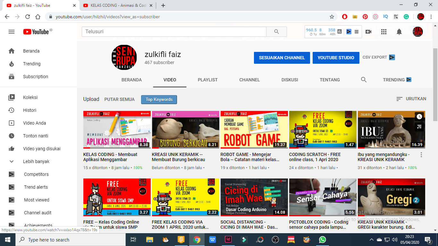Open the Windows notification center
Image resolution: width=438 pixels, height=246 pixels.
428,240
